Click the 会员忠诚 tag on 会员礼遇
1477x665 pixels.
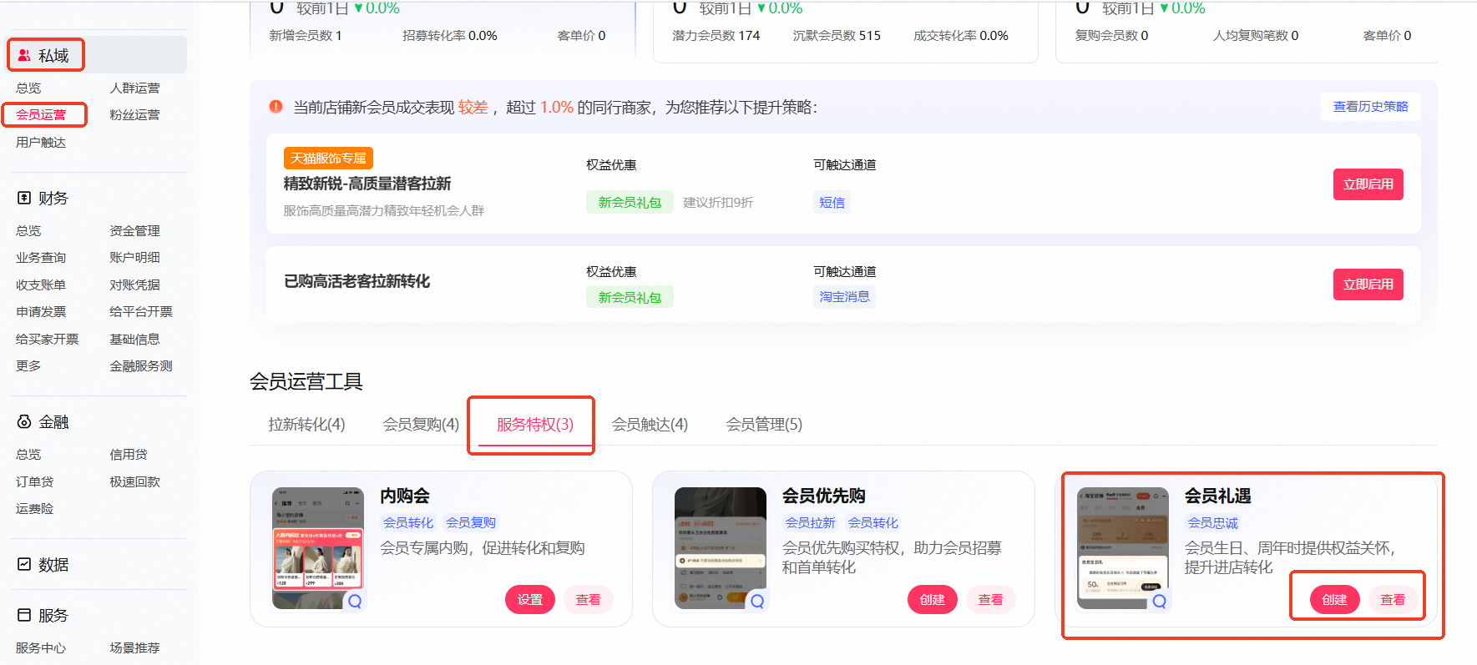(1213, 523)
